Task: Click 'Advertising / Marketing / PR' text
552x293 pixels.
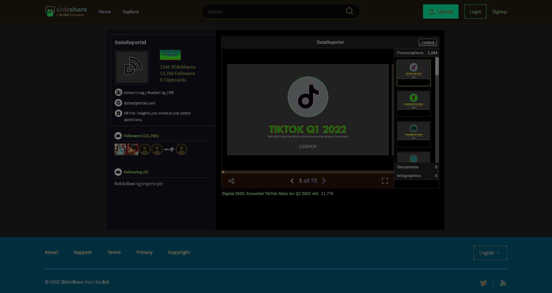Action: pos(149,93)
